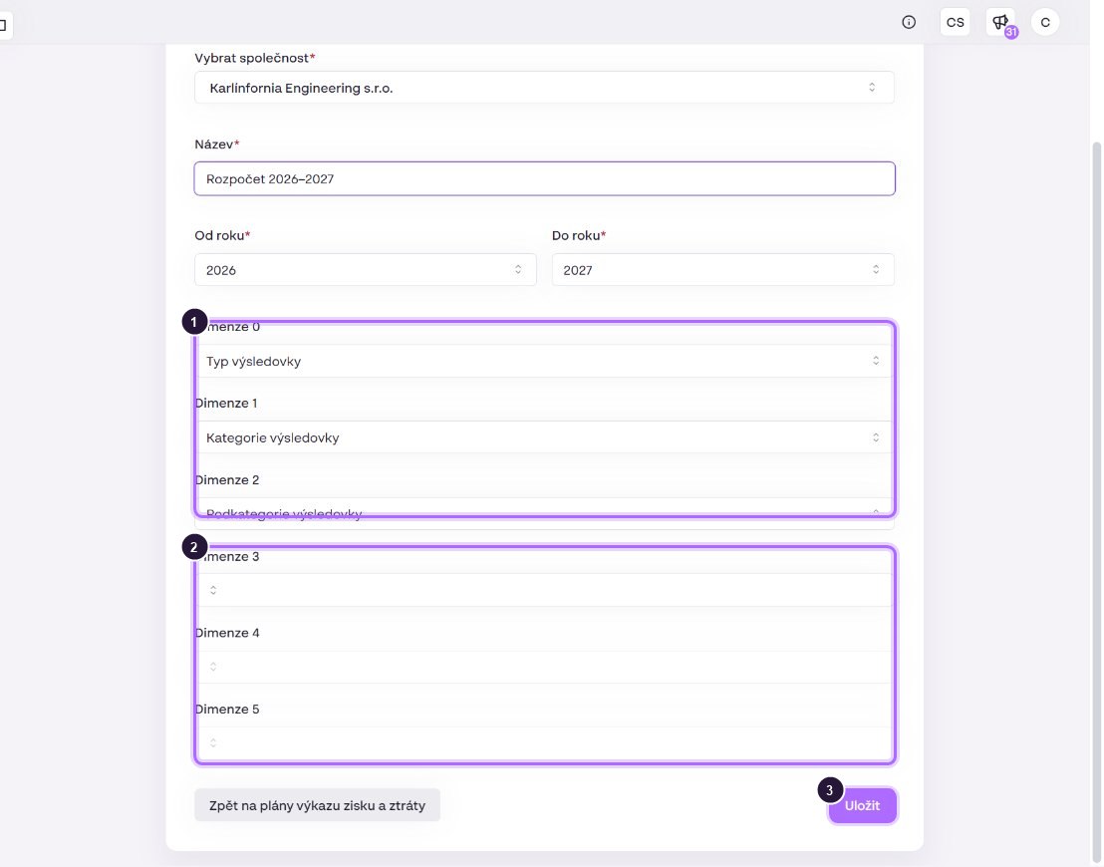
Task: Open the announcements megaphone icon
Action: [1000, 23]
